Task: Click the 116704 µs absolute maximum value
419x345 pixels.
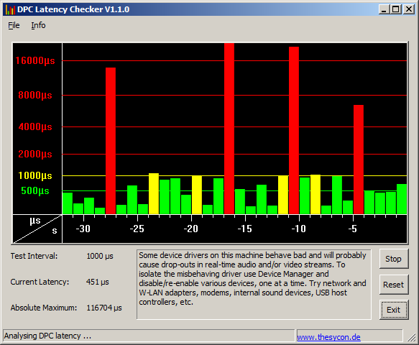Action: coord(104,308)
